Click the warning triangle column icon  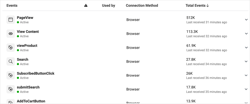[x=86, y=5]
